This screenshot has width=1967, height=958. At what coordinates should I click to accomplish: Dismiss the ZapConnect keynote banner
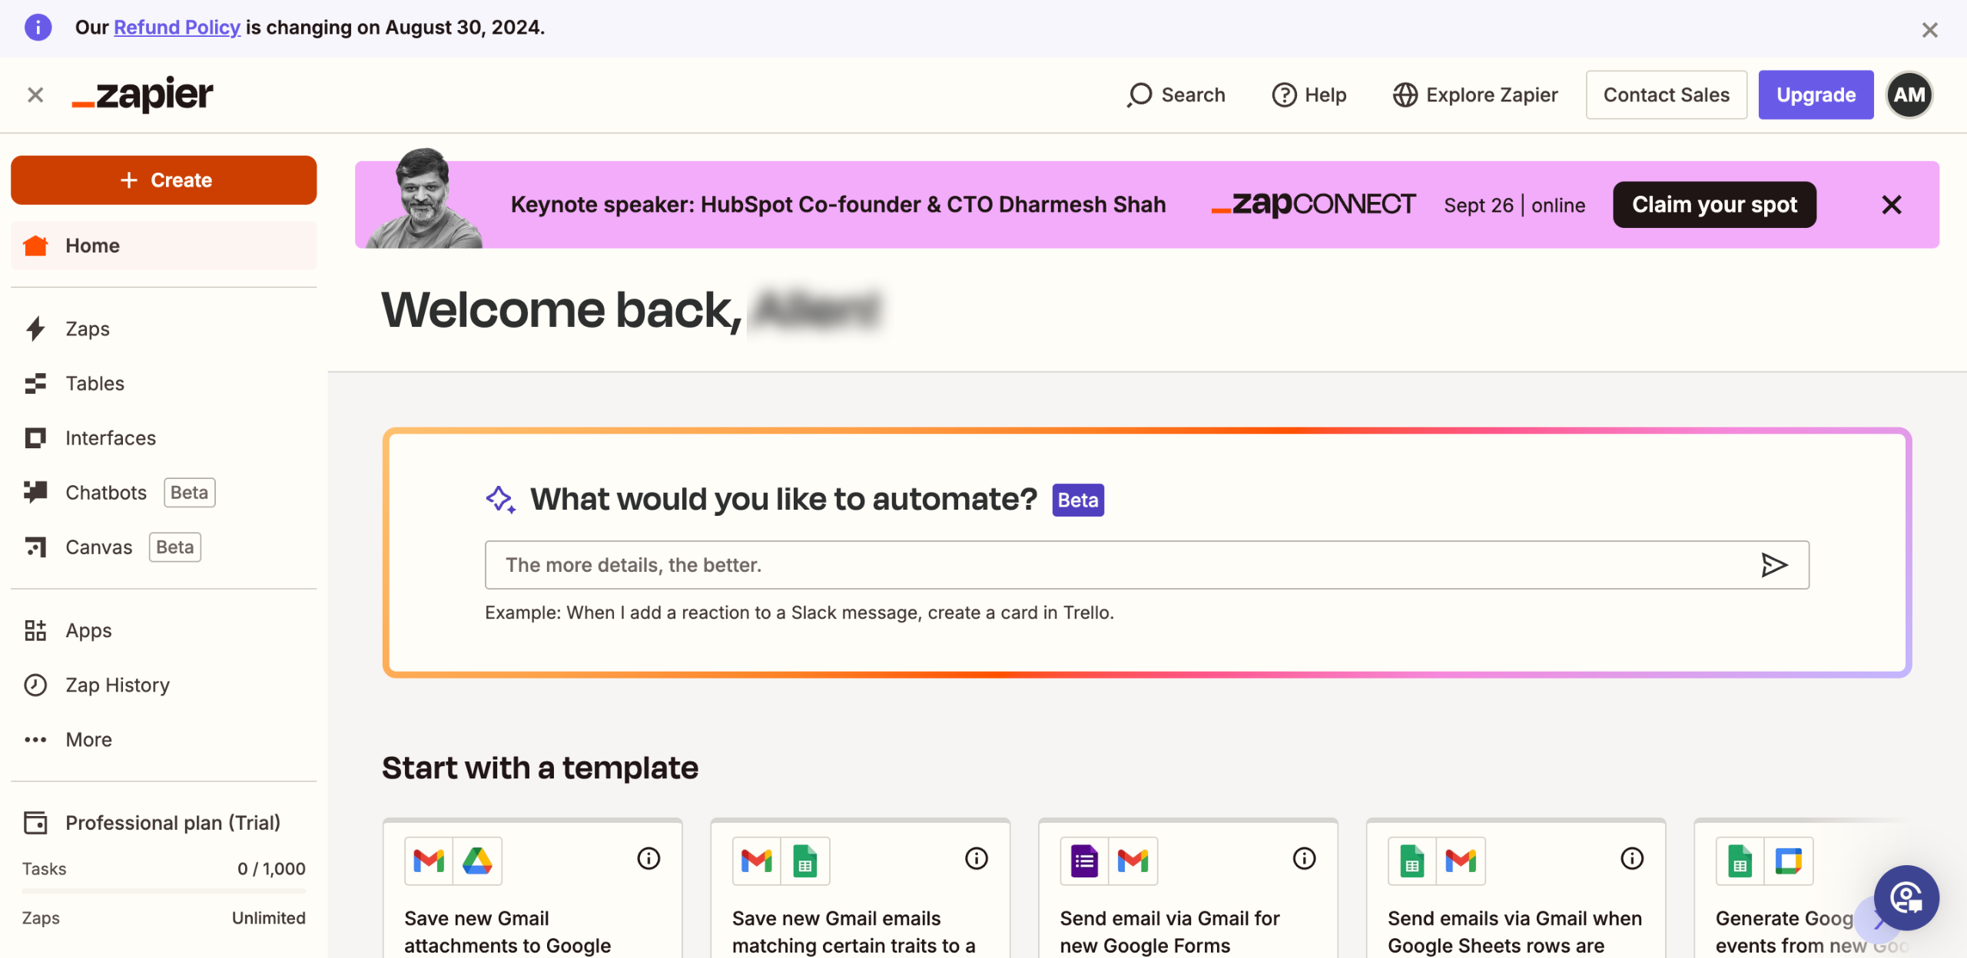coord(1891,204)
